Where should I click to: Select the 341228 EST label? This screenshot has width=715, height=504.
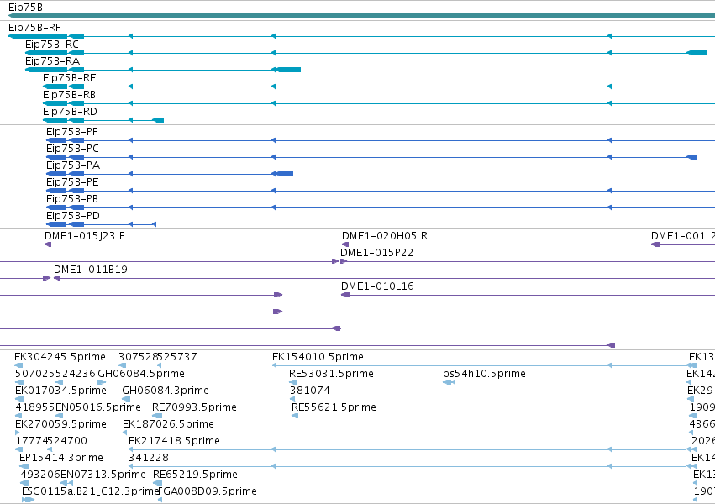coord(149,458)
